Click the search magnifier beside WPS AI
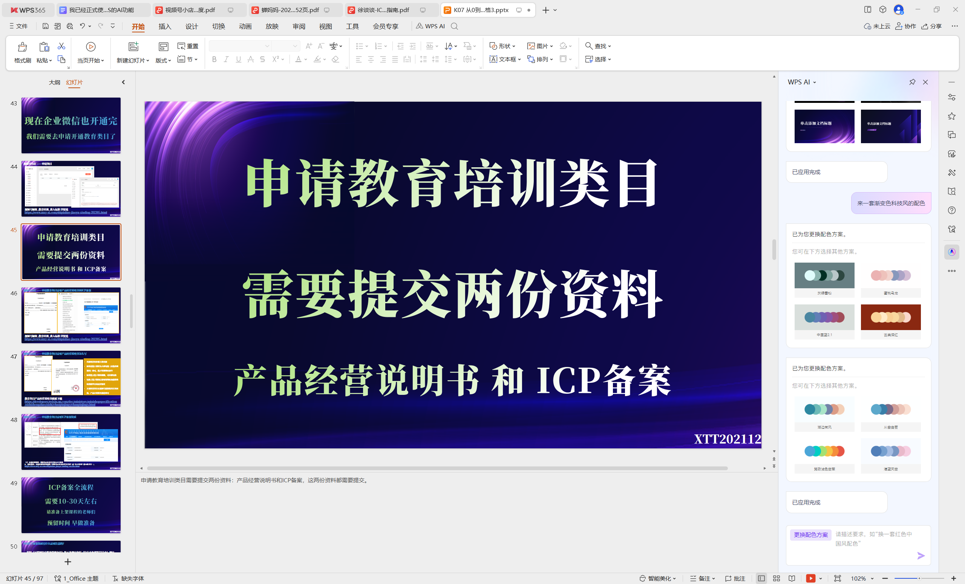Viewport: 965px width, 584px height. (x=454, y=26)
